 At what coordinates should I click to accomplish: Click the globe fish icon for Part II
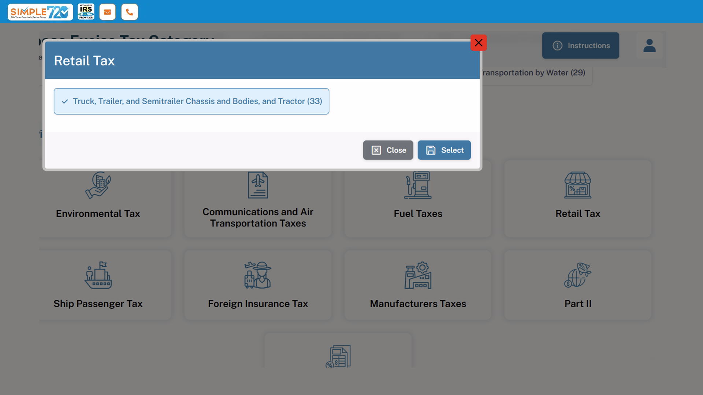[x=578, y=275]
